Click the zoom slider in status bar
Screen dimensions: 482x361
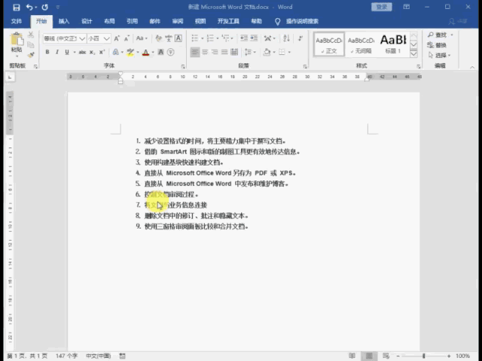[424, 356]
